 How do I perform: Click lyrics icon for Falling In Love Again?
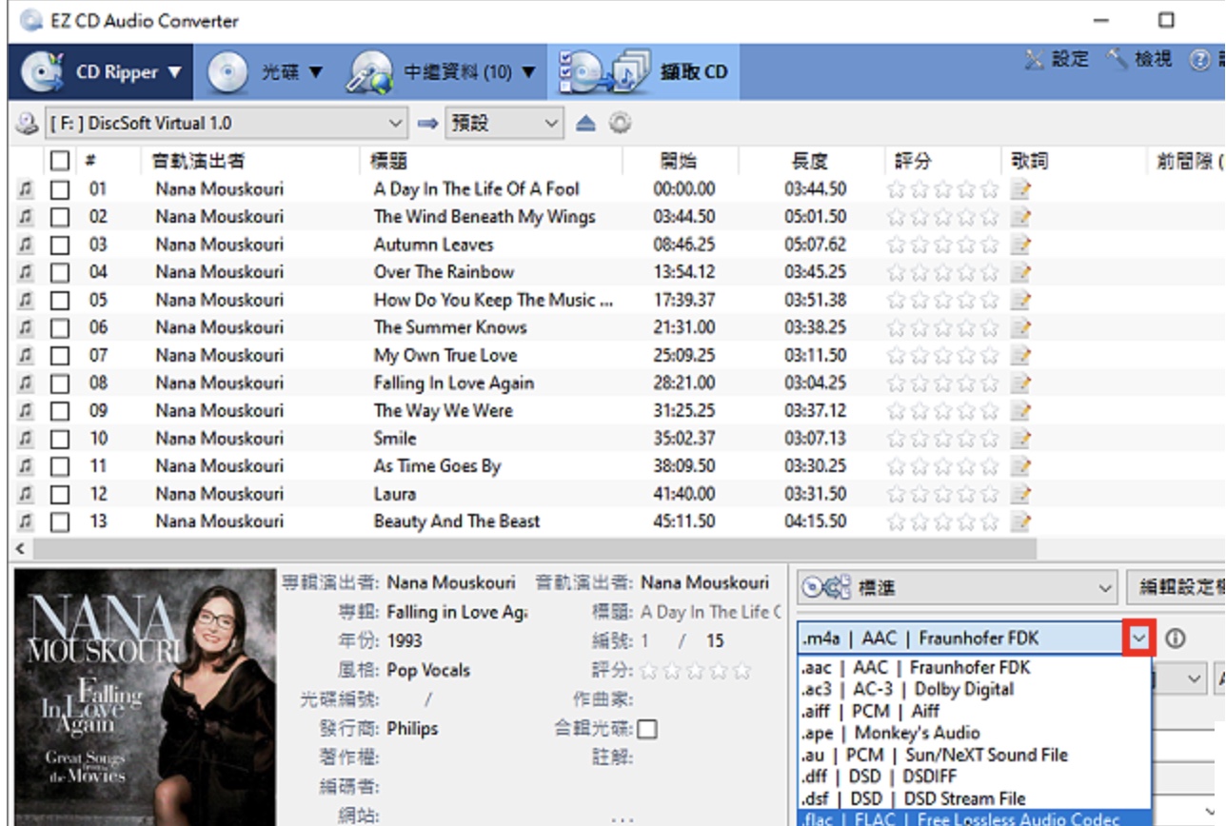click(x=1020, y=383)
